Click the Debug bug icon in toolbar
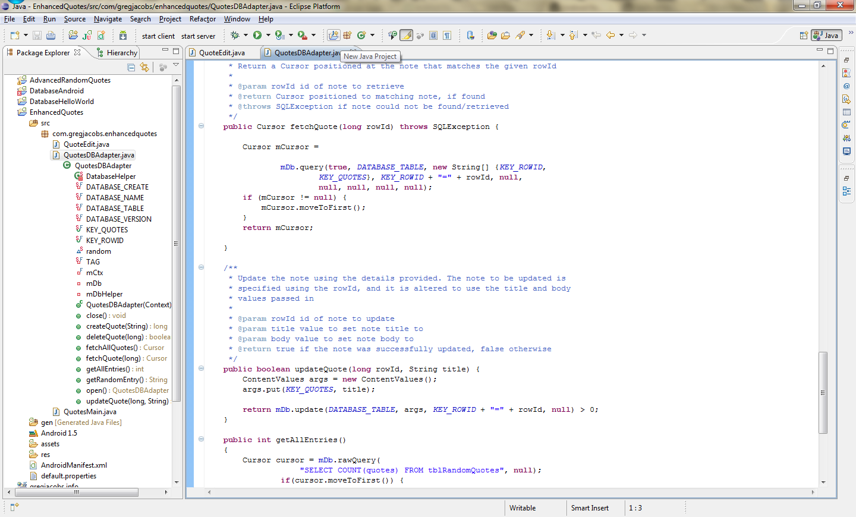This screenshot has width=856, height=517. coord(235,36)
